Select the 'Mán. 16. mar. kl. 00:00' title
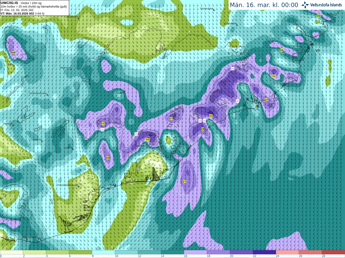345x258 pixels. [x=264, y=5]
